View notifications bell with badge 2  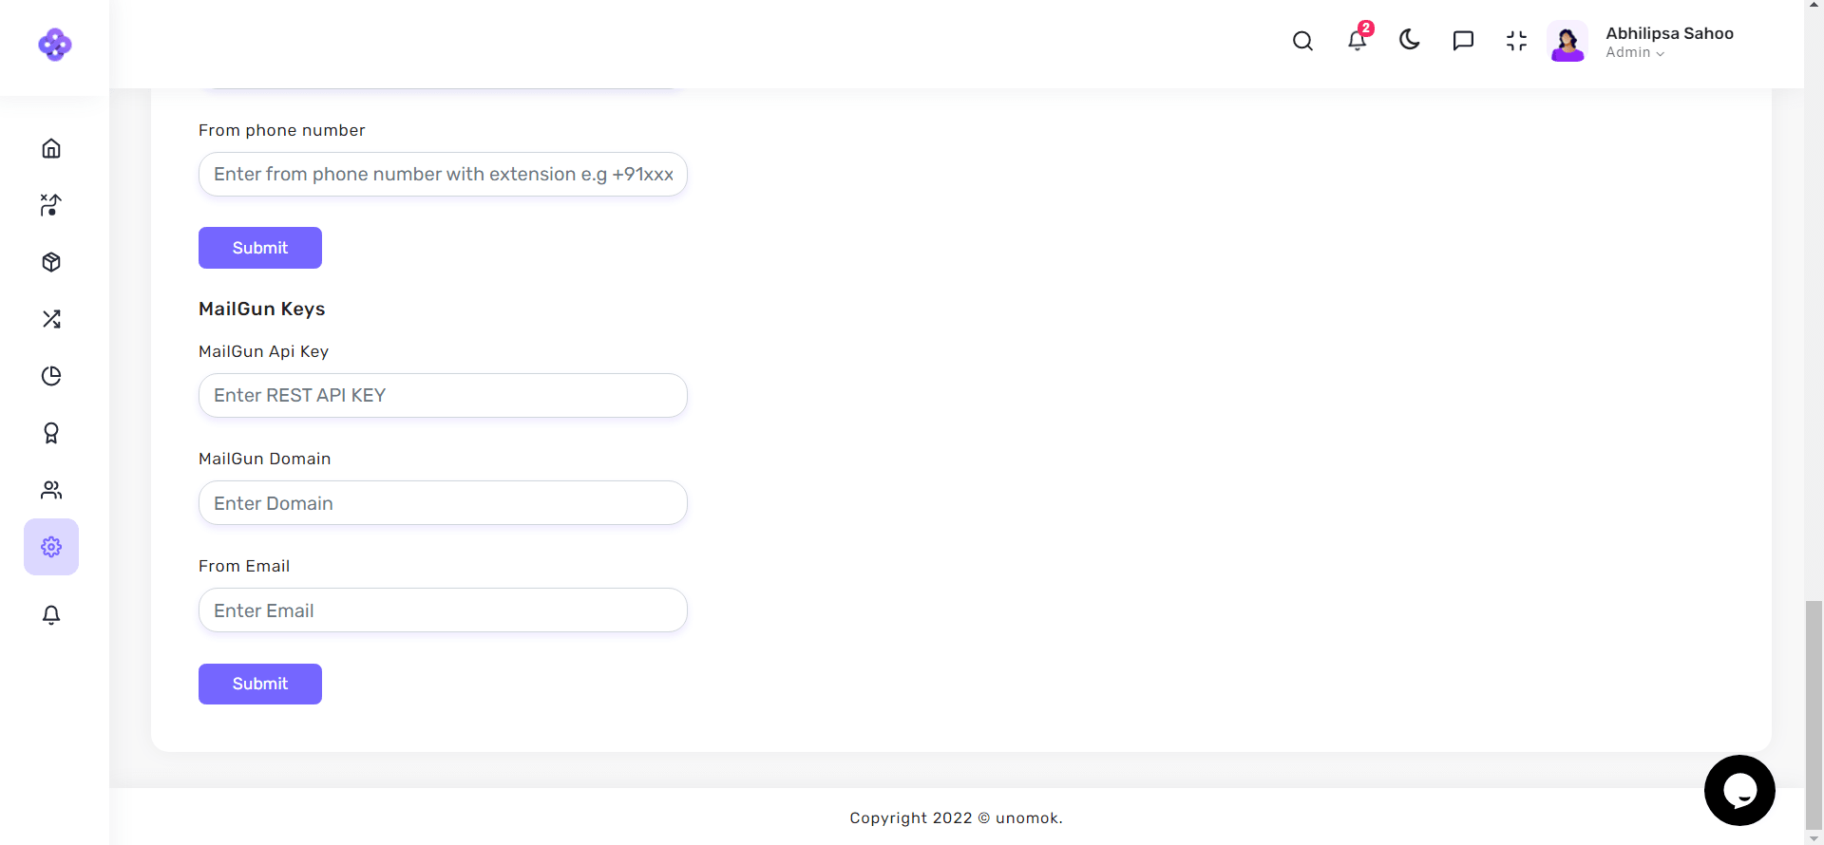(x=1358, y=39)
